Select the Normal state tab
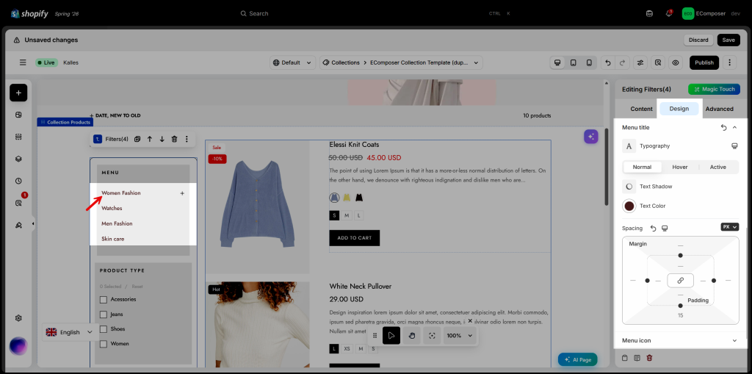 [x=642, y=167]
